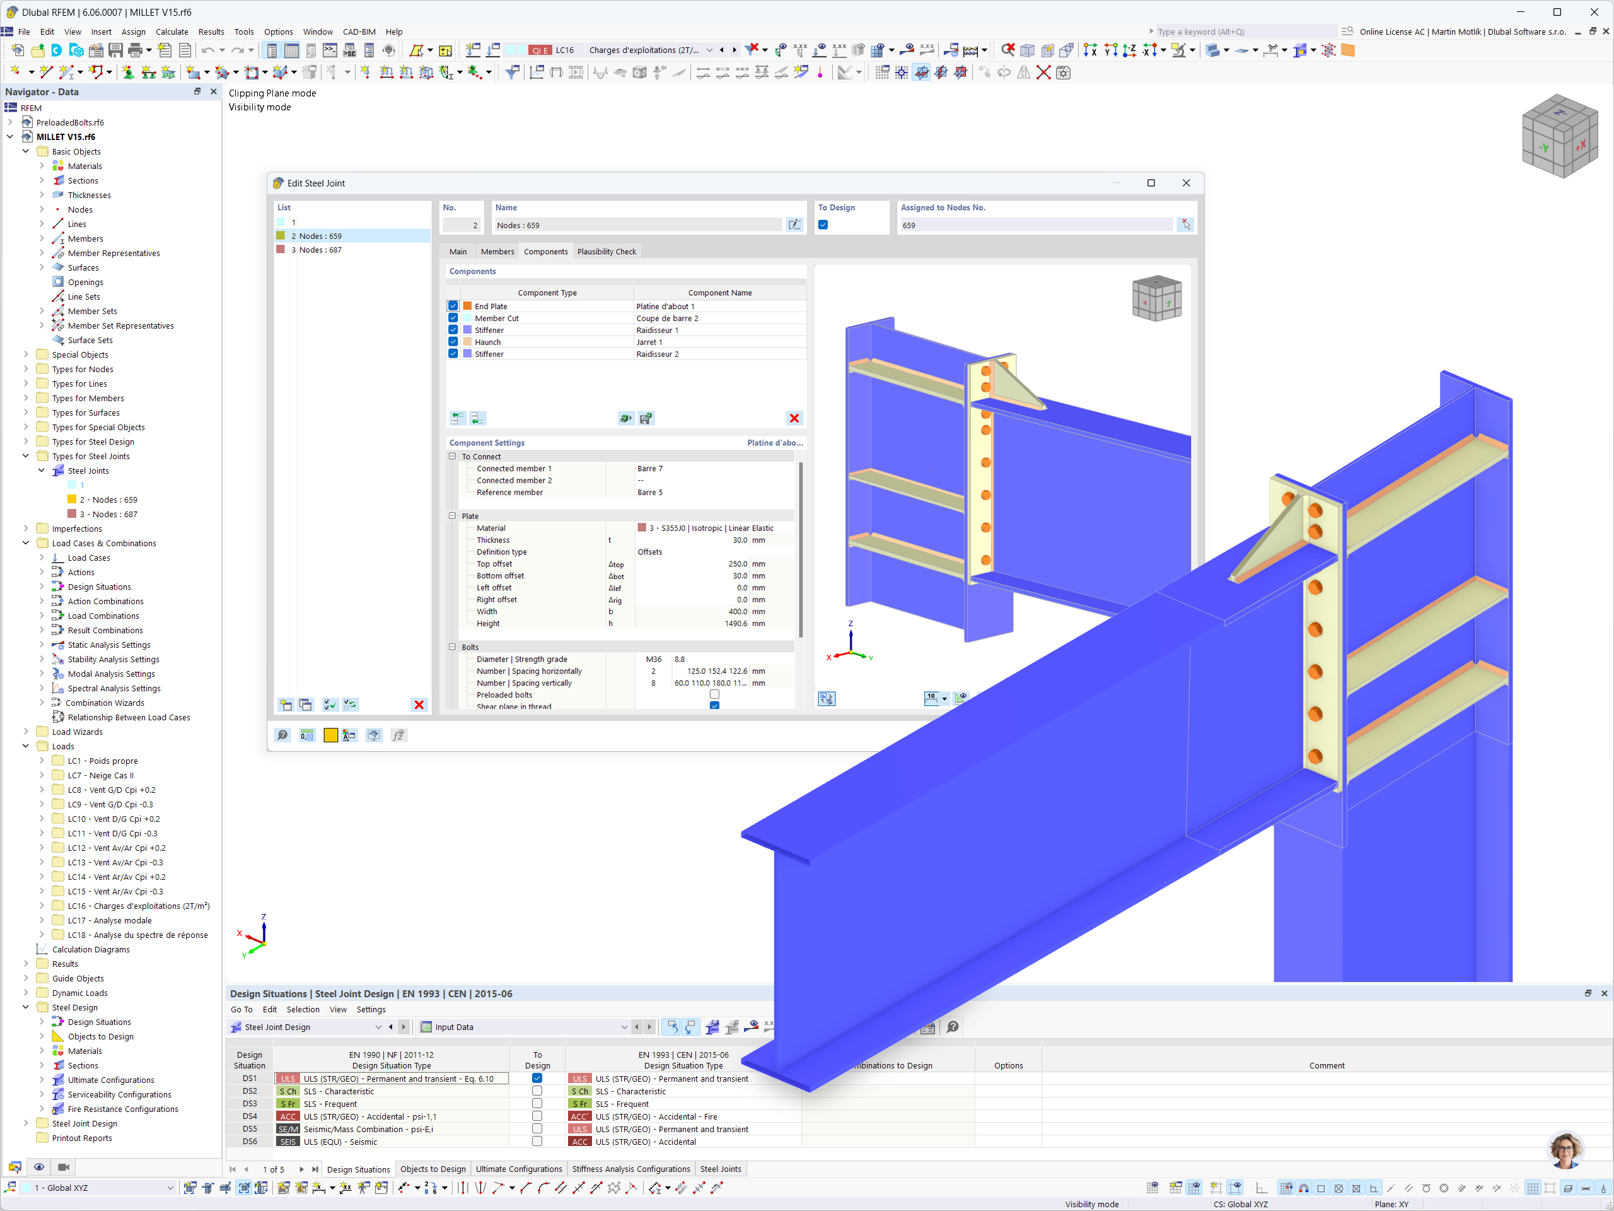This screenshot has width=1614, height=1211.
Task: Open the Input Data dropdown in table
Action: tap(624, 1027)
